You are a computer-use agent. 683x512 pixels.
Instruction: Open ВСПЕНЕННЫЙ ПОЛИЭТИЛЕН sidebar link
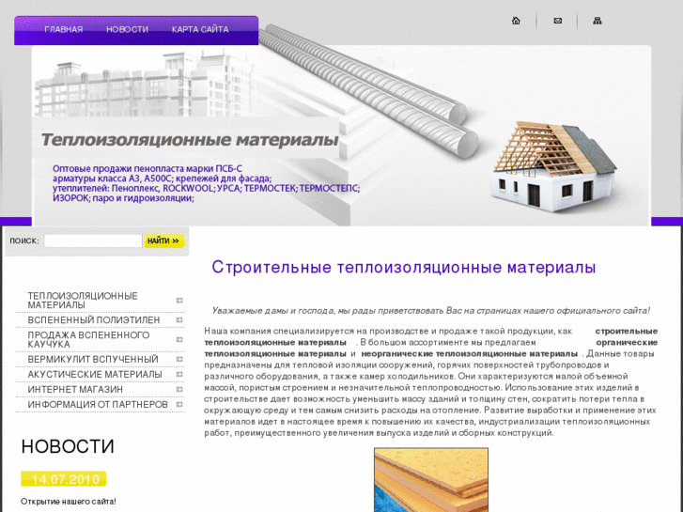pos(94,320)
